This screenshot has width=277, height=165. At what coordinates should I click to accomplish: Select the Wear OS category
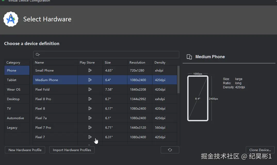17,89
